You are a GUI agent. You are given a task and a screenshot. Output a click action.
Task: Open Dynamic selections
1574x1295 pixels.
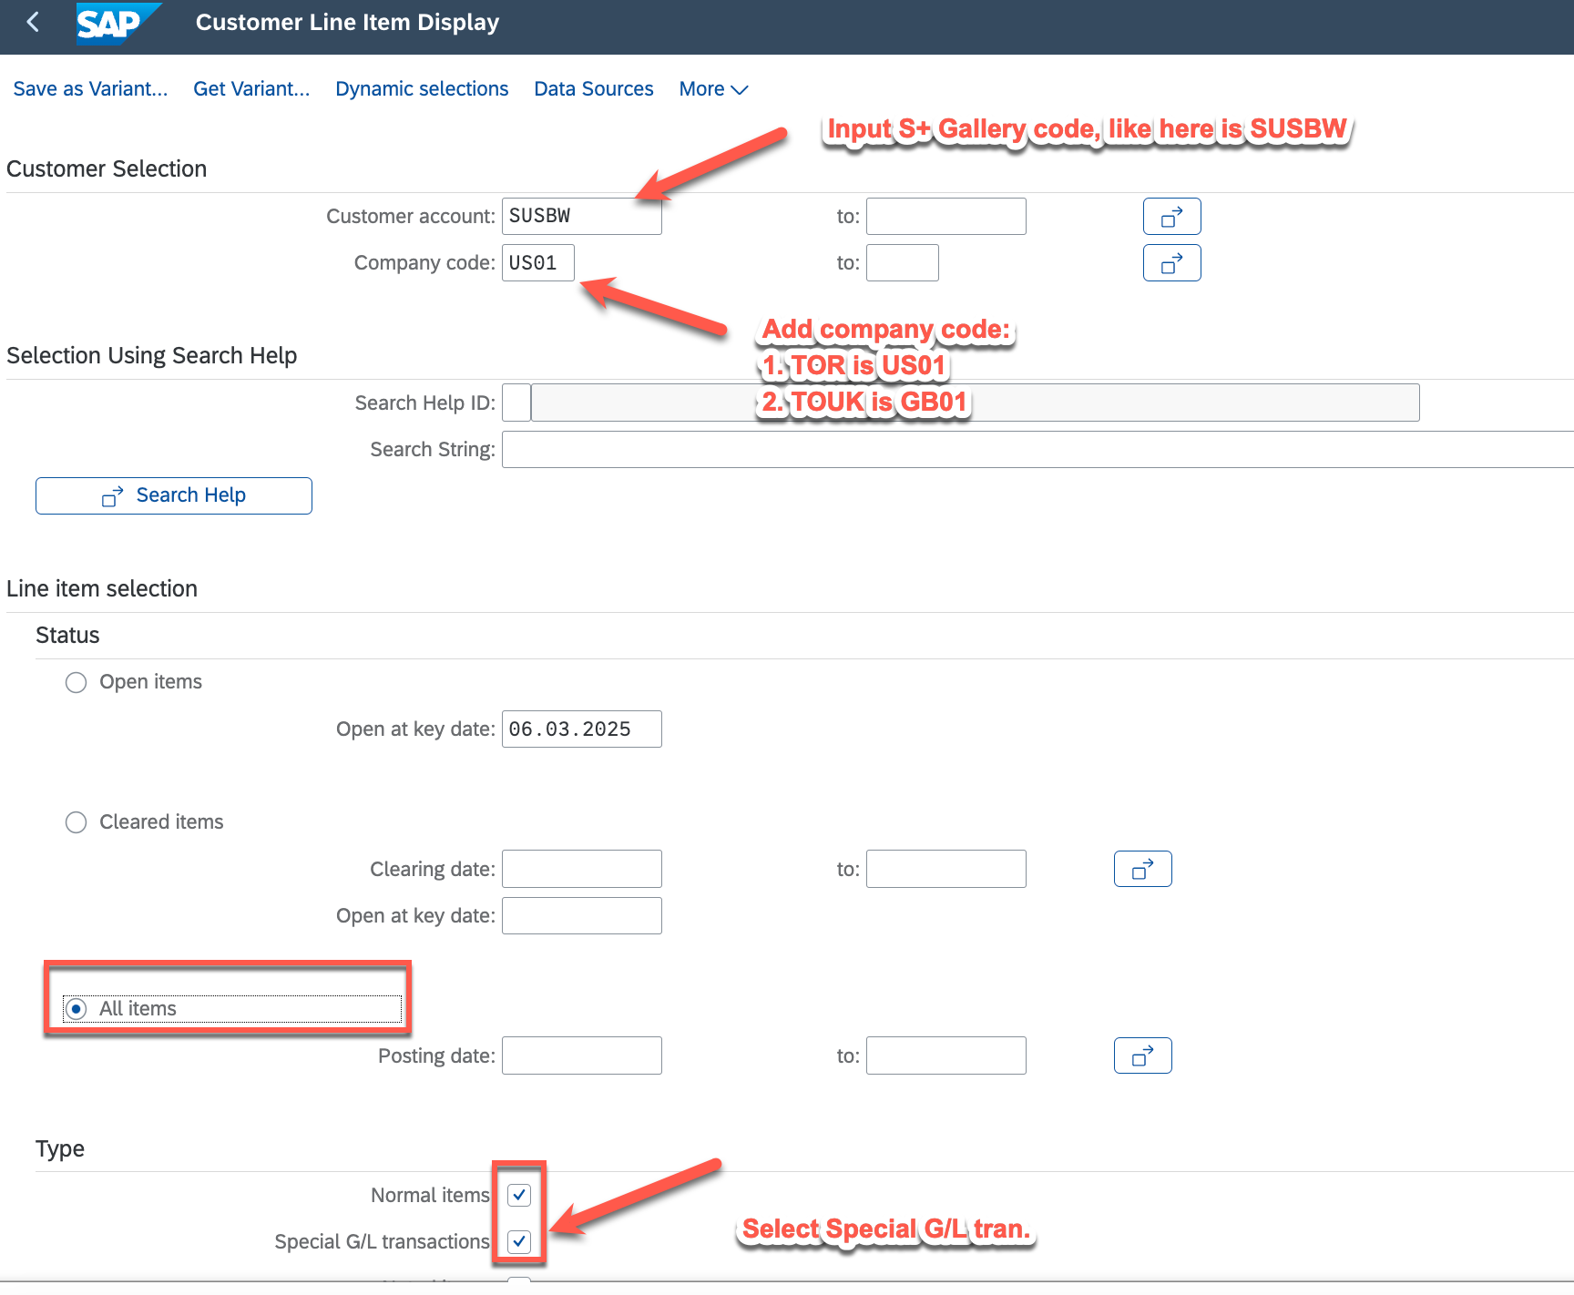pyautogui.click(x=422, y=89)
